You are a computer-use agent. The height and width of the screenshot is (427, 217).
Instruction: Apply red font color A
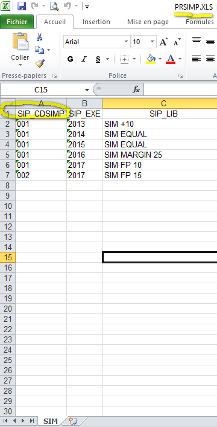(171, 59)
